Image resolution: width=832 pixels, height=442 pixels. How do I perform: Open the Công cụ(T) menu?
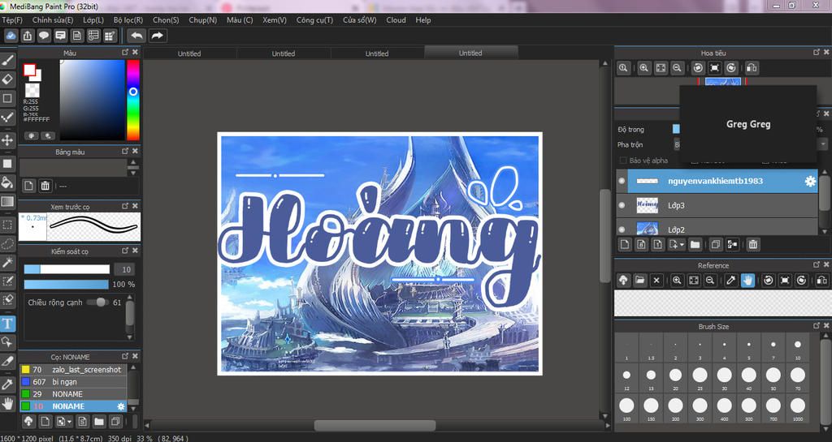314,20
